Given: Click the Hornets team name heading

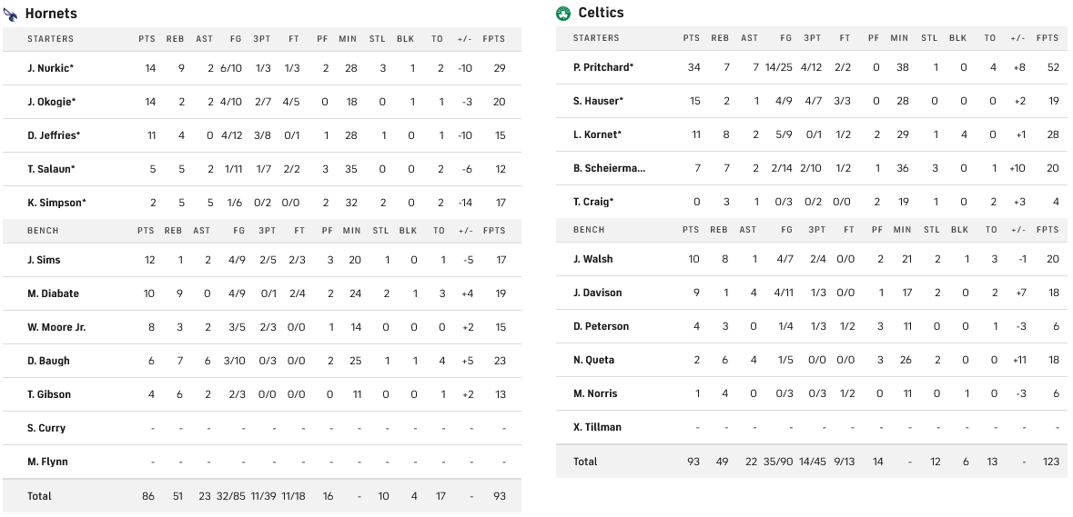Looking at the screenshot, I should point(51,14).
